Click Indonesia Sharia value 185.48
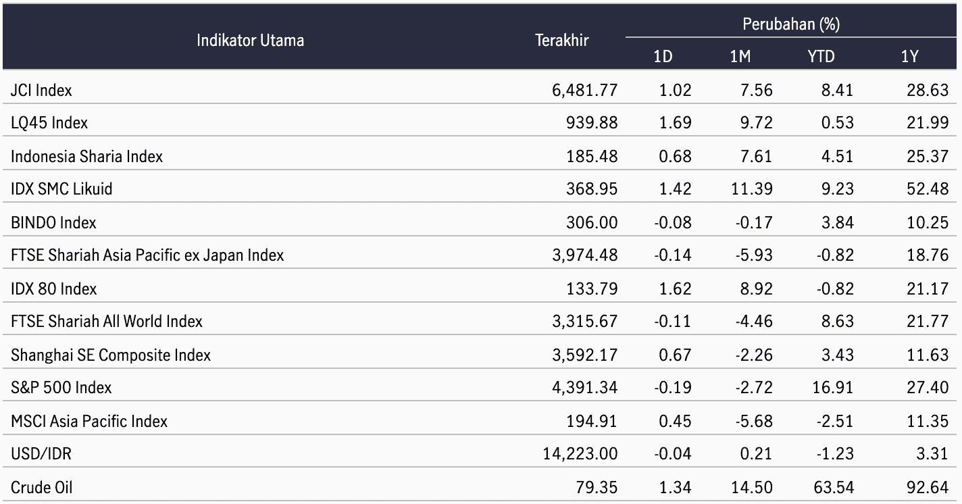 (592, 156)
